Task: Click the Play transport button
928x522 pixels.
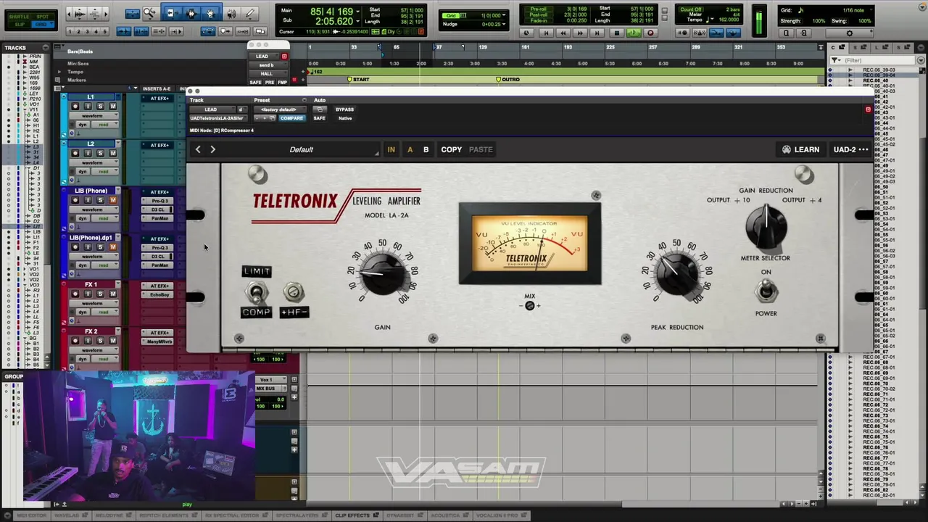Action: tap(634, 33)
